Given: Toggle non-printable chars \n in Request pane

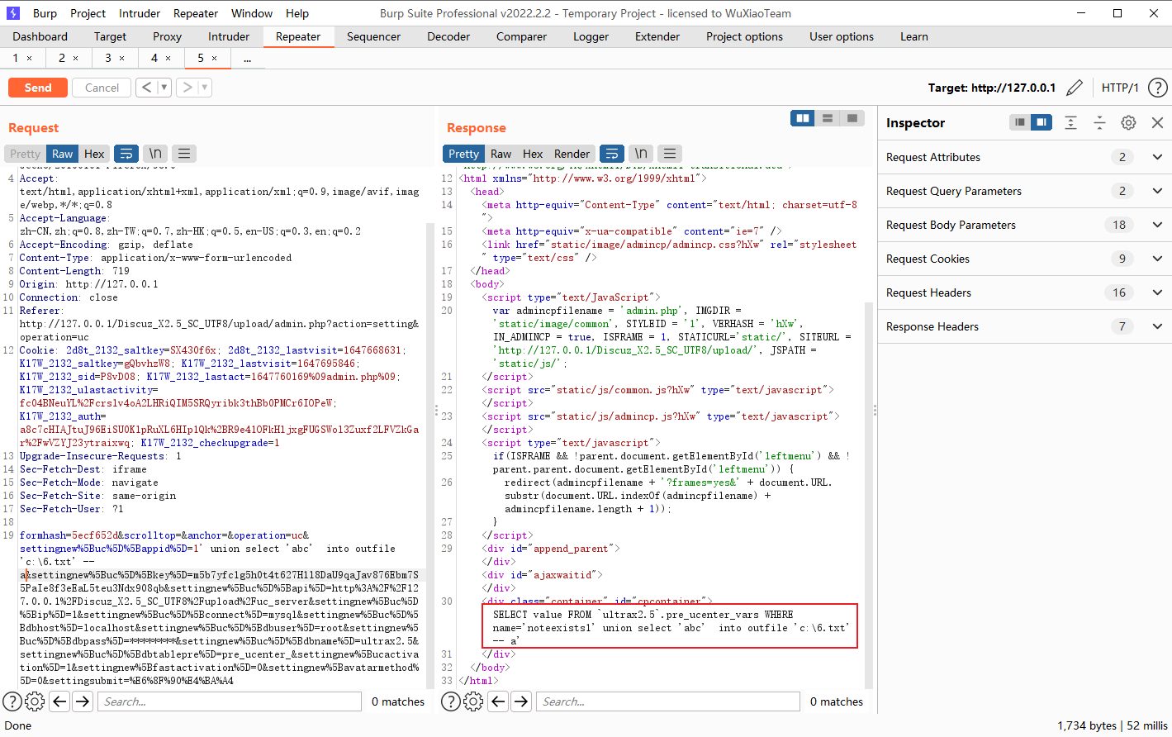Looking at the screenshot, I should [x=155, y=154].
